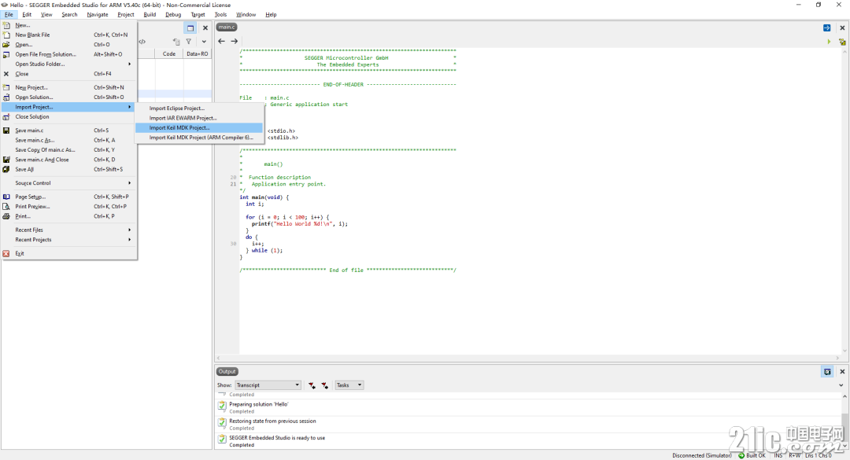Click the build icon below the editor close button
Image resolution: width=850 pixels, height=460 pixels.
point(842,42)
